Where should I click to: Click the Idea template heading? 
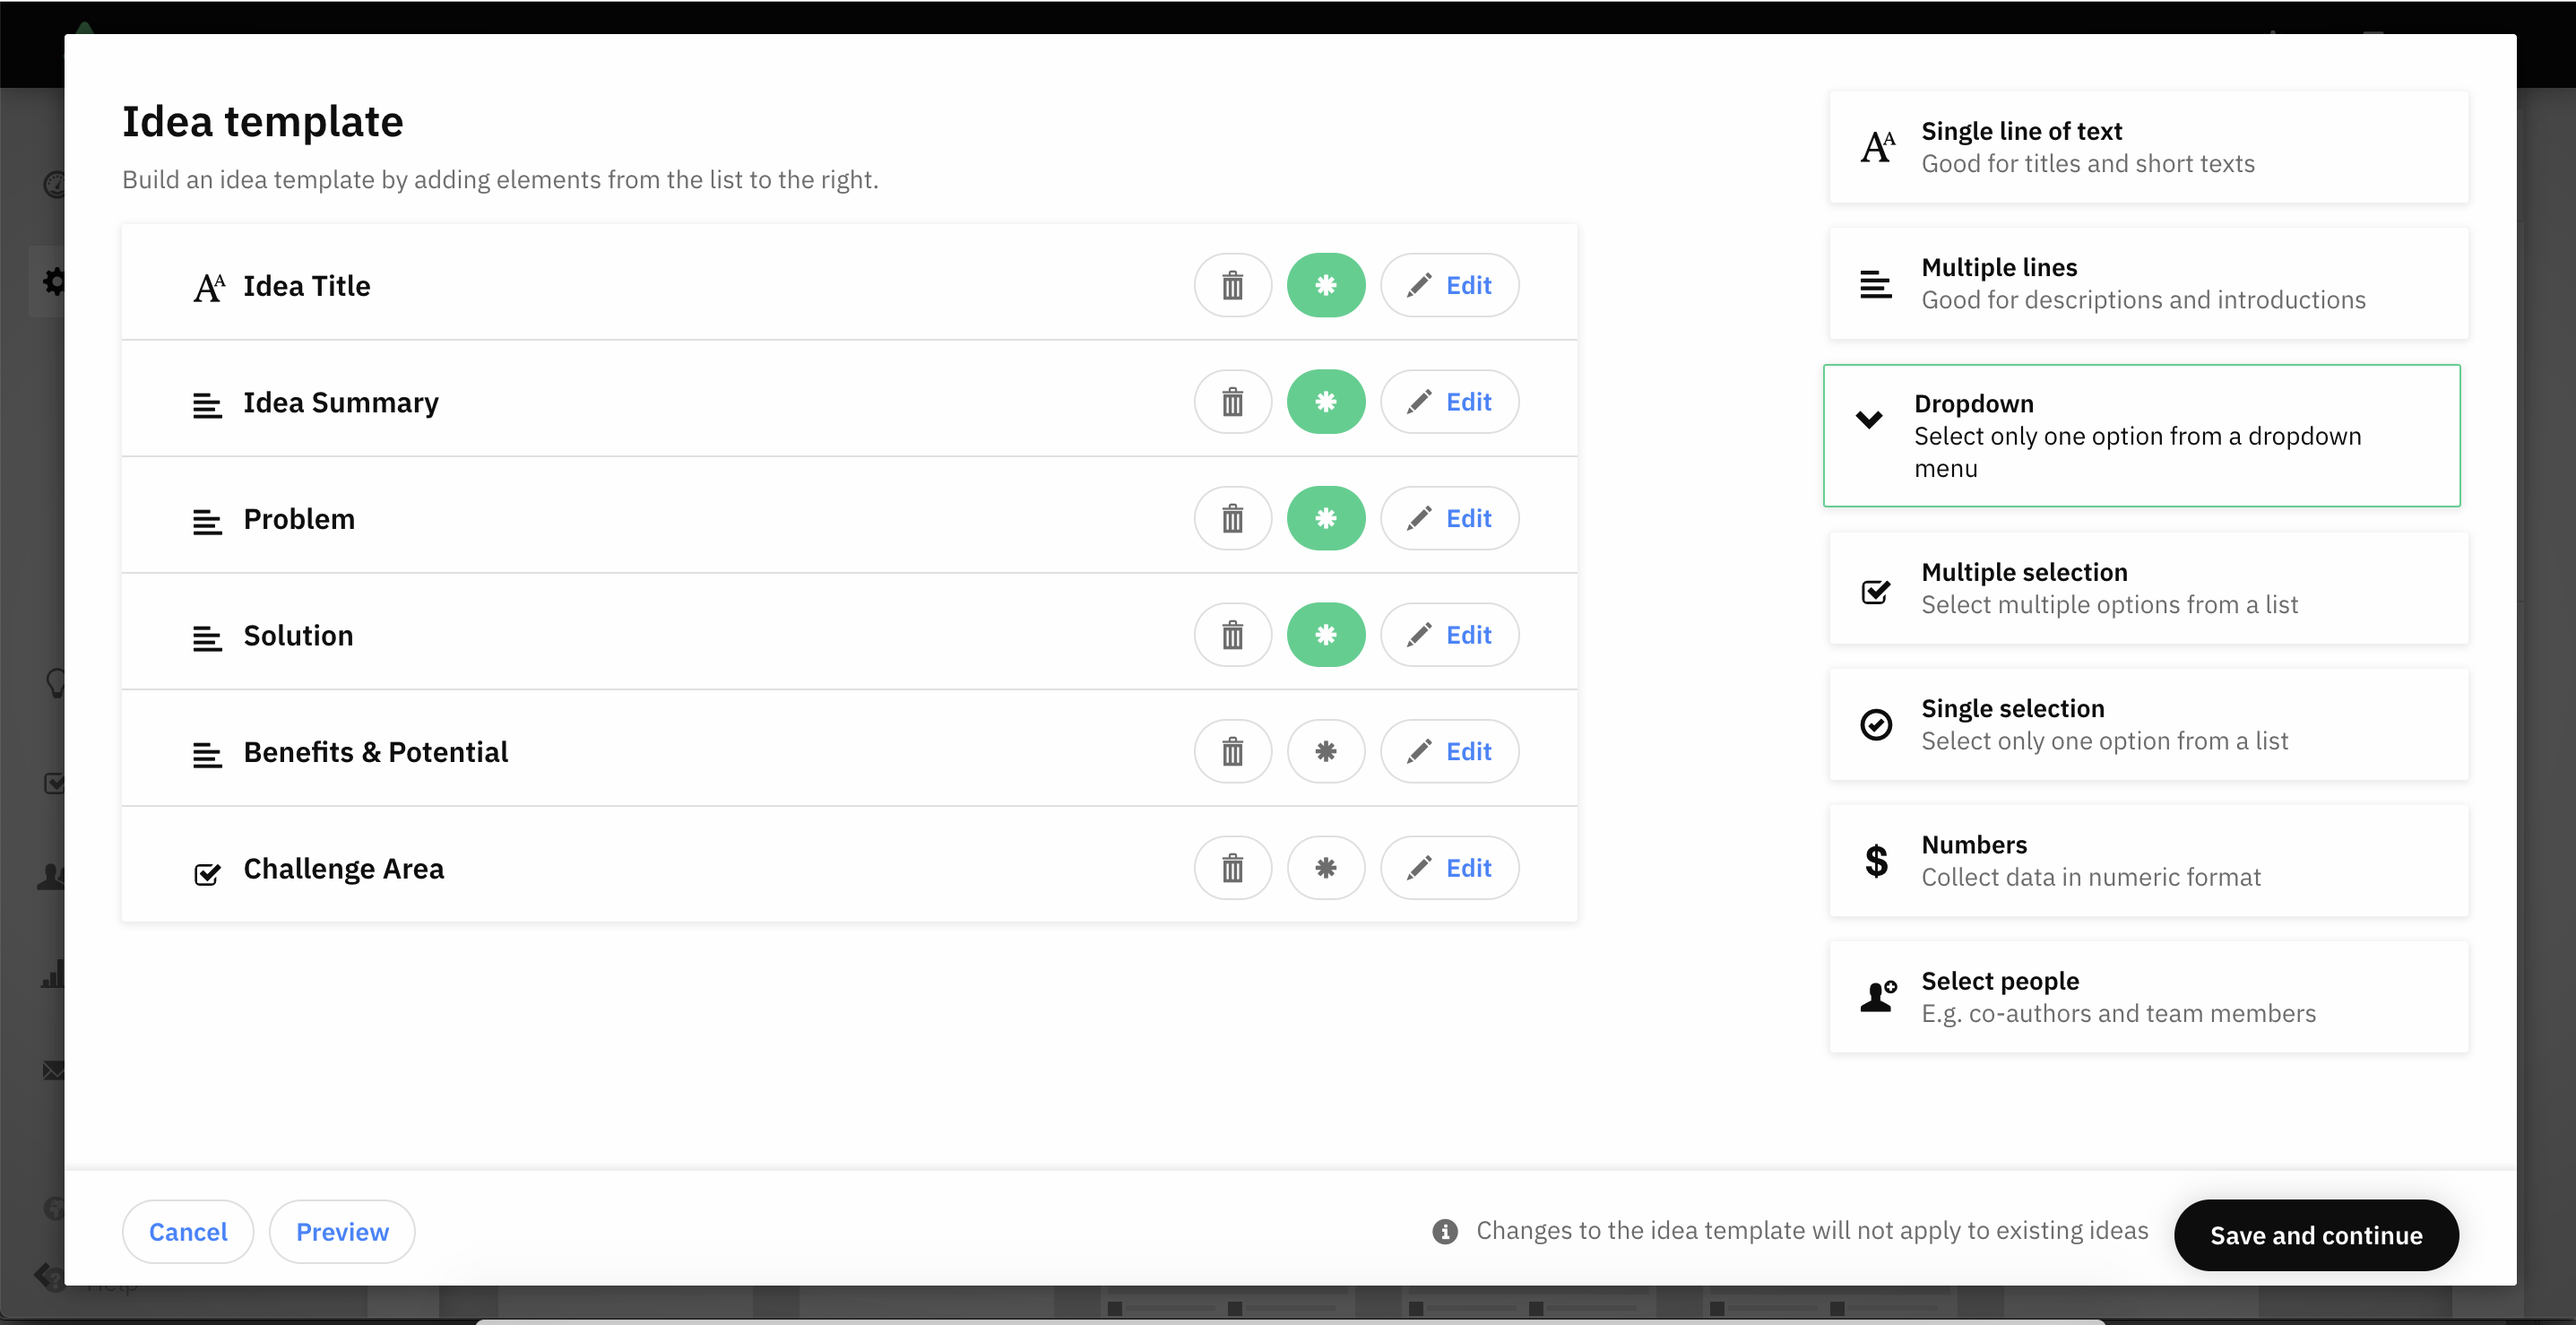[262, 121]
